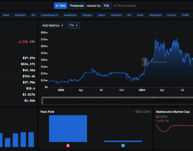This screenshot has height=151, width=193.
Task: Select the Avalanche chain tab
Action: (70, 15)
